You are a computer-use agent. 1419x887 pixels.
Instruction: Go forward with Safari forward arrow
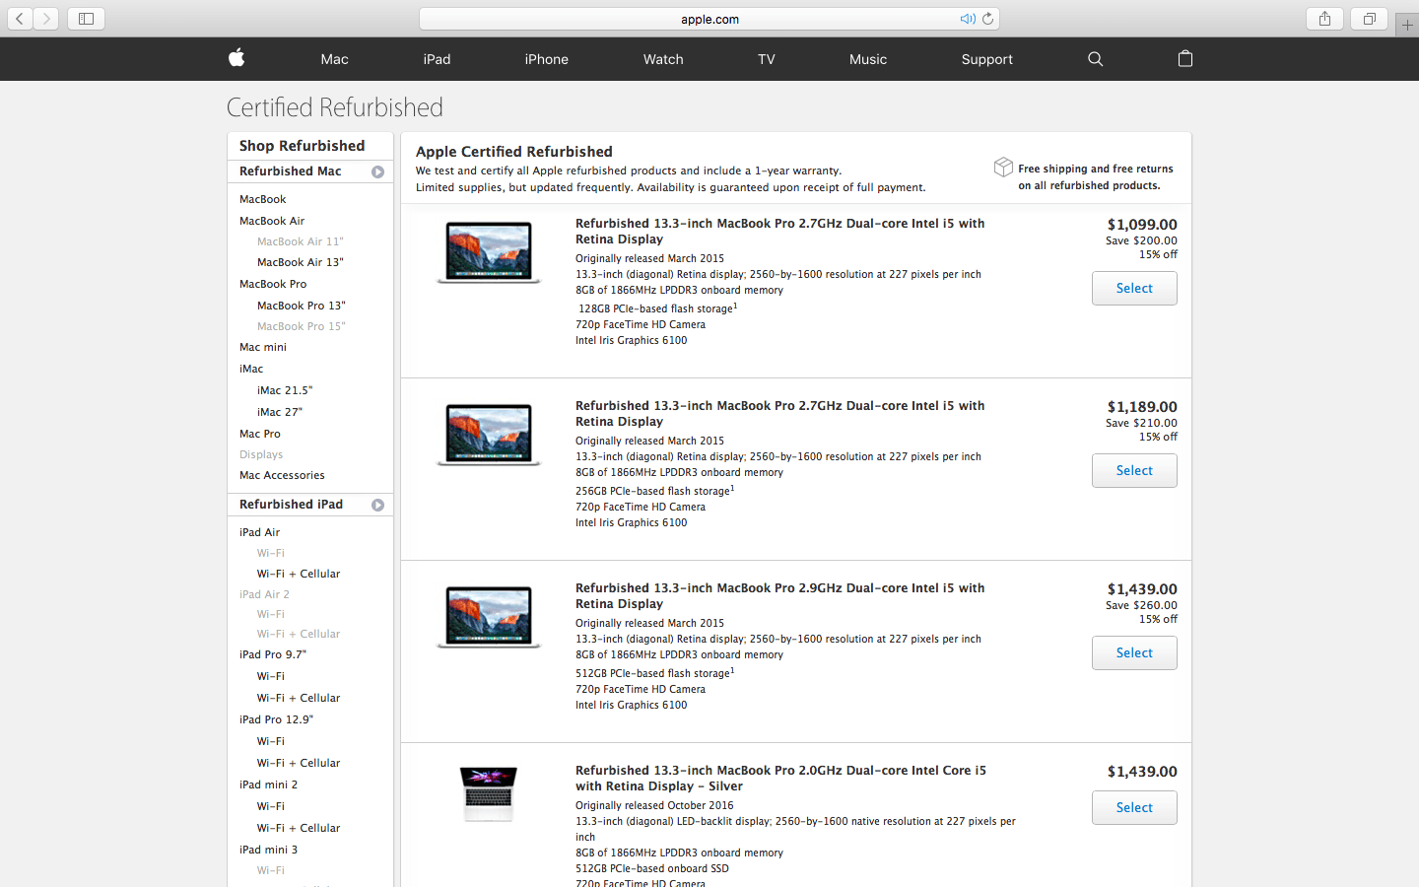pos(46,19)
